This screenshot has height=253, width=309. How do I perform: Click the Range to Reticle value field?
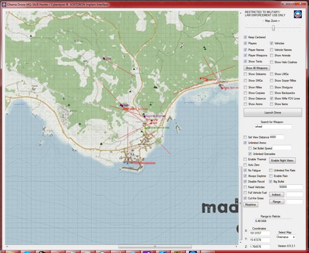coord(273,221)
